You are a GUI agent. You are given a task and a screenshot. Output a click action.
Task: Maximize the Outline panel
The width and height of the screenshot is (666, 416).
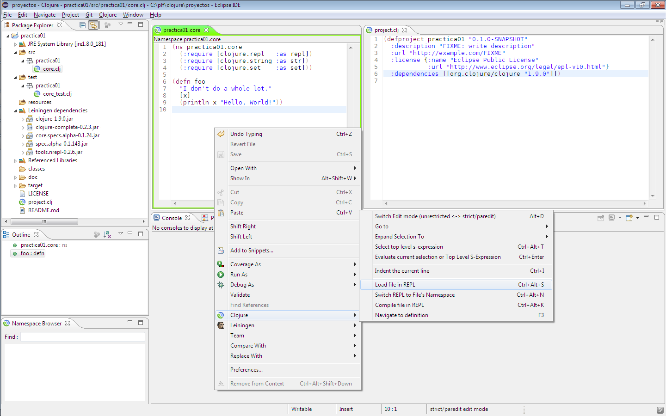(x=141, y=233)
